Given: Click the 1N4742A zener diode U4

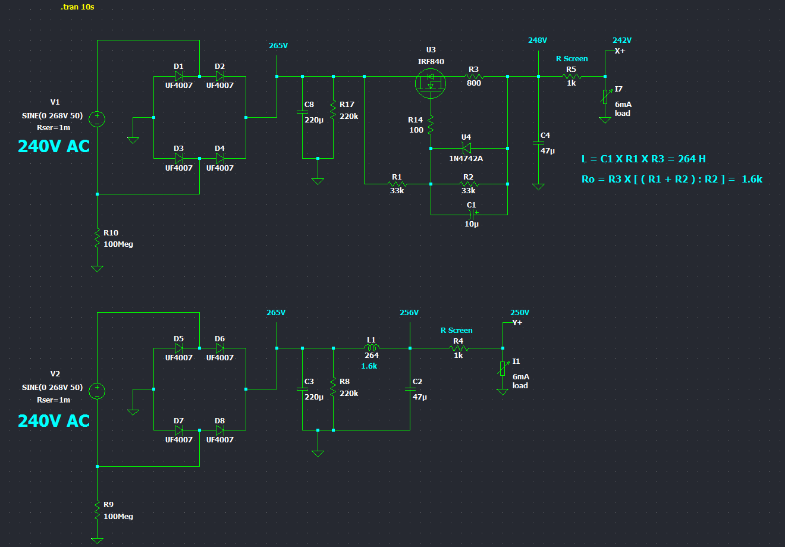Looking at the screenshot, I should (x=466, y=148).
